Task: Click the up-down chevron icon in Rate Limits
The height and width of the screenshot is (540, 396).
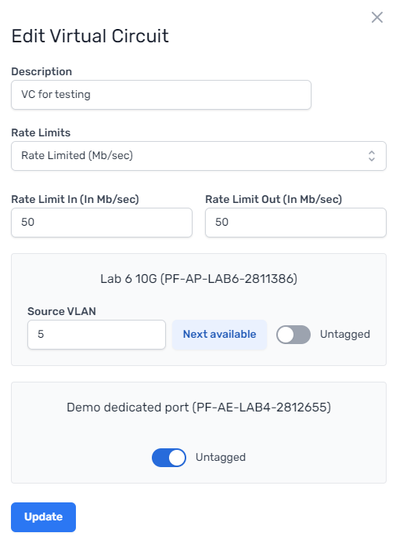Action: tap(372, 156)
